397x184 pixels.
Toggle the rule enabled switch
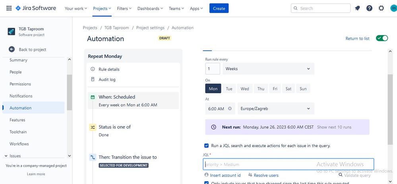point(382,38)
